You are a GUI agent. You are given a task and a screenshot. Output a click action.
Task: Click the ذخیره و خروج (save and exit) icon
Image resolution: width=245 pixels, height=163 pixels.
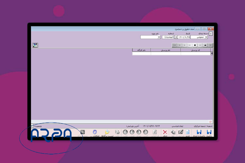coord(199,132)
